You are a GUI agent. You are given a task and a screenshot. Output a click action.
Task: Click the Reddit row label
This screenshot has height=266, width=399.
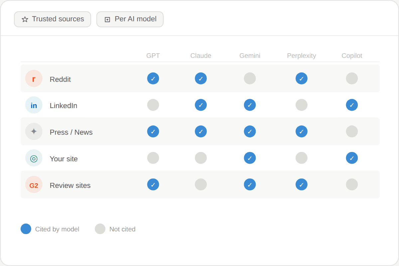click(60, 79)
